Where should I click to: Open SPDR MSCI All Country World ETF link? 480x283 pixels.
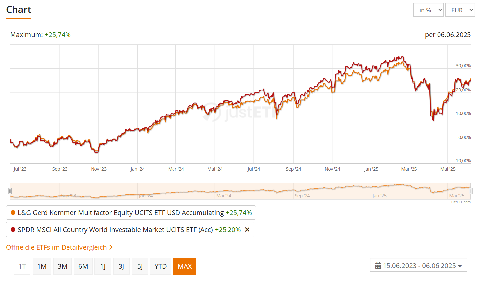(x=115, y=230)
